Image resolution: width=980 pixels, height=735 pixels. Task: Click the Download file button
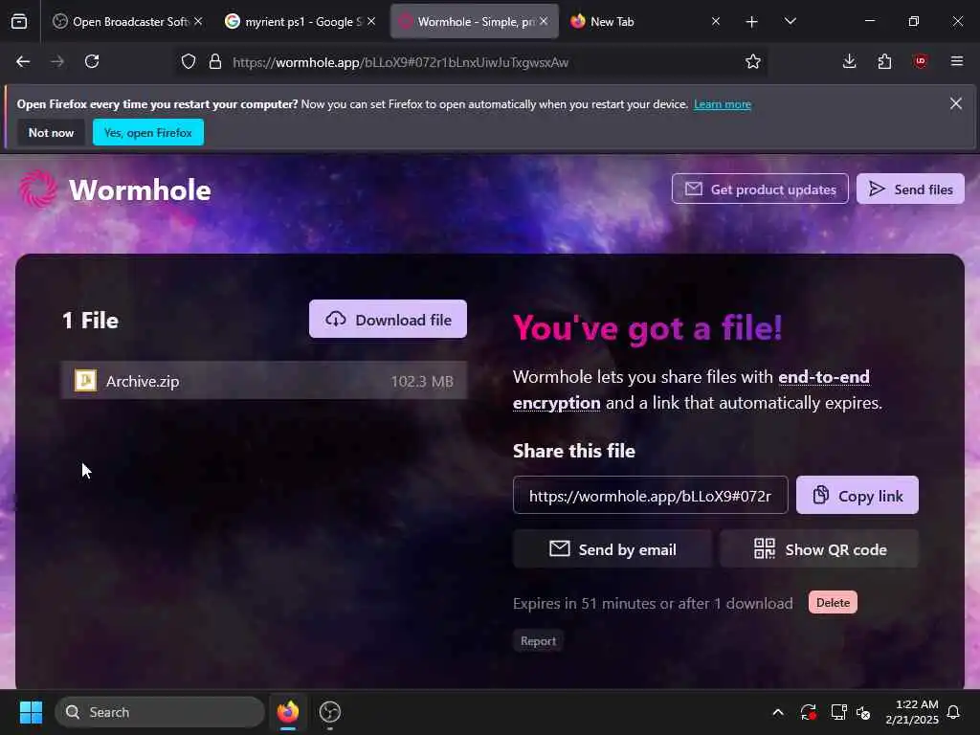pyautogui.click(x=388, y=320)
